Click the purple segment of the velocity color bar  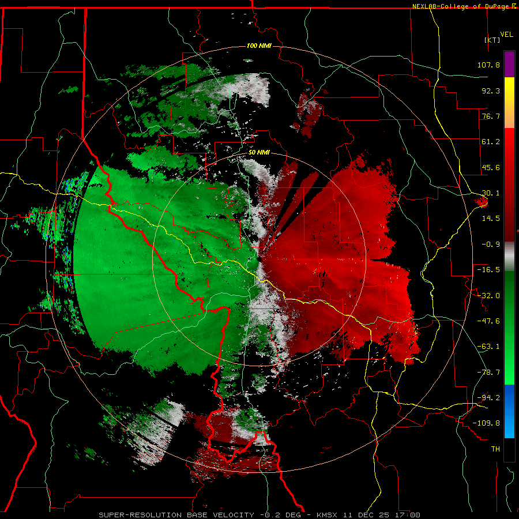coord(509,64)
